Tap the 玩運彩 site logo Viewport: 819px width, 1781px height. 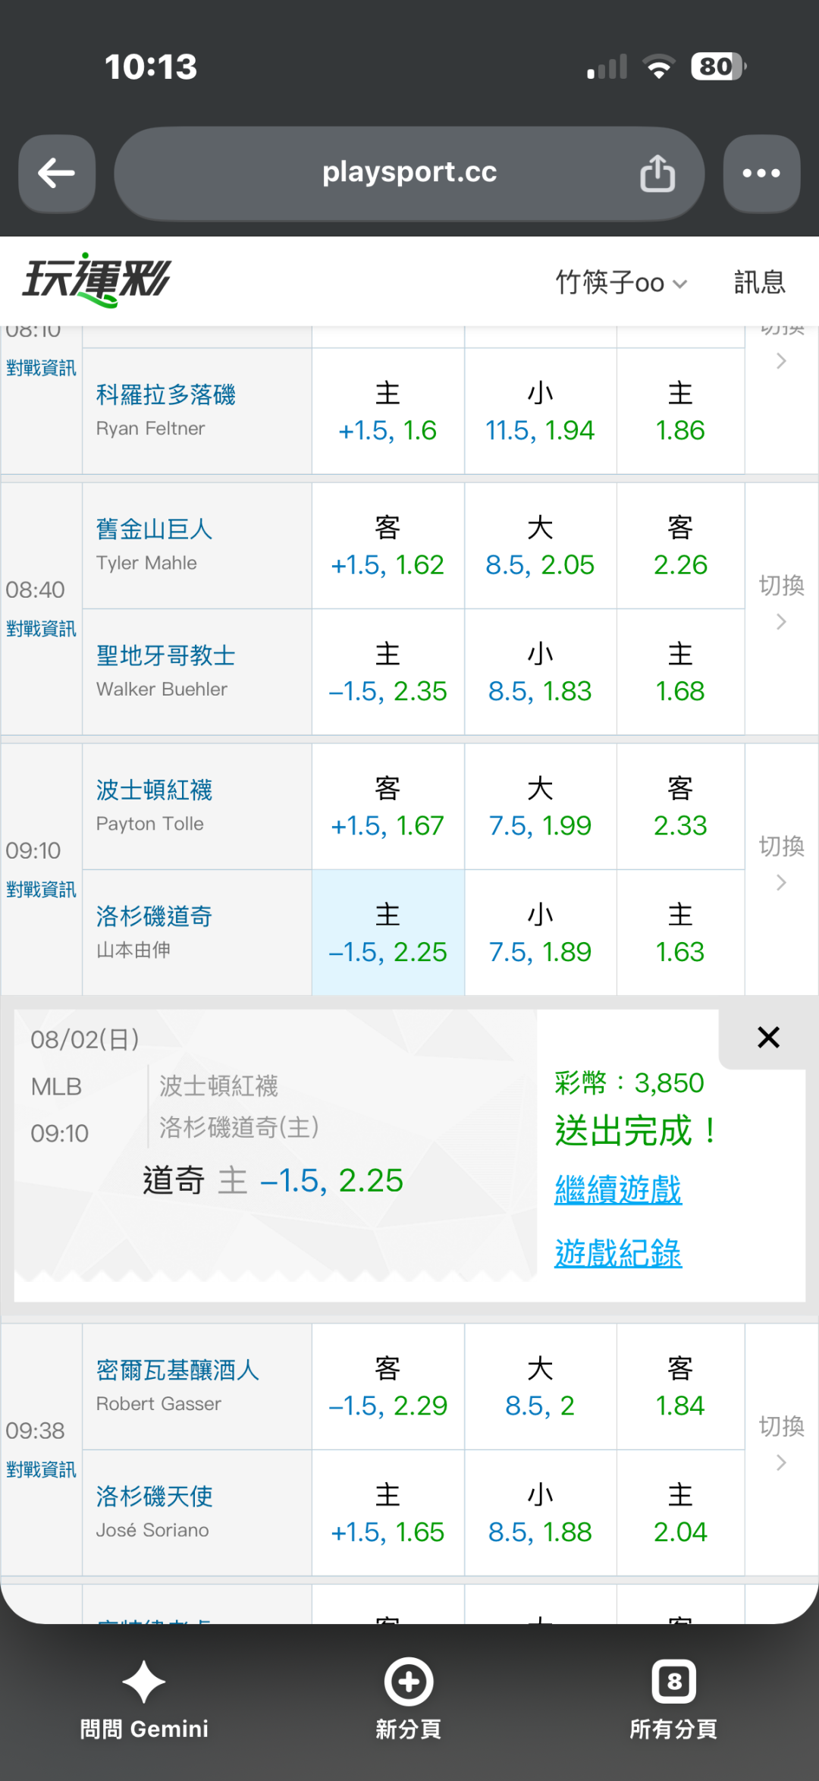tap(96, 280)
